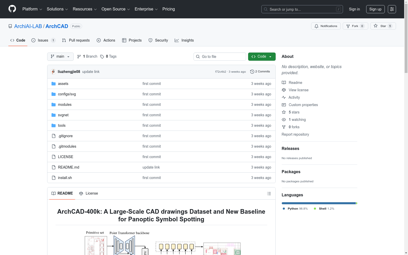
Task: Open the README outline list icon
Action: (269, 194)
